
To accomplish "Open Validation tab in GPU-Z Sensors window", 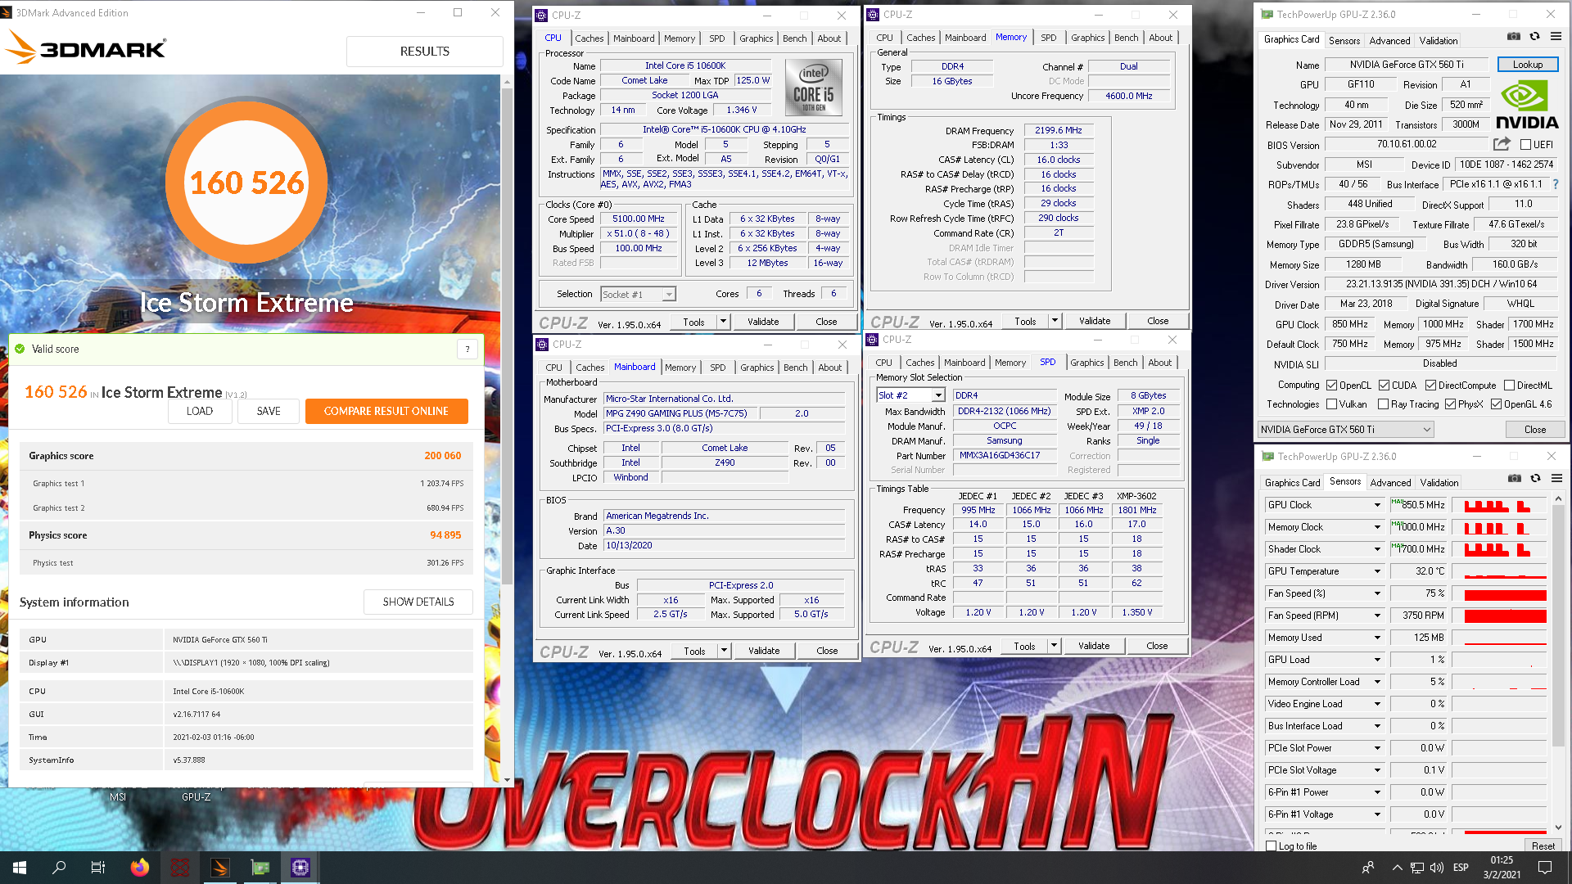I will (x=1439, y=483).
